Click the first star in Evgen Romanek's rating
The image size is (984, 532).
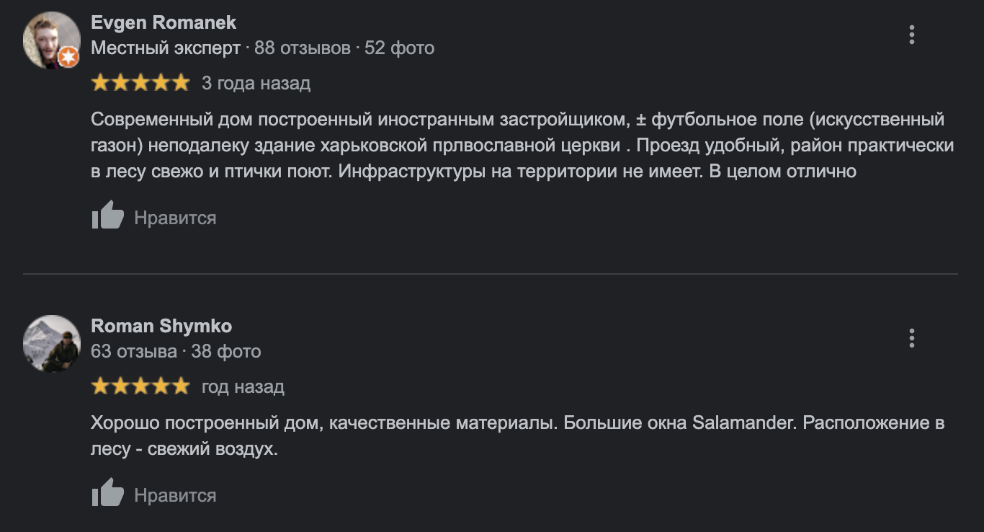point(100,83)
